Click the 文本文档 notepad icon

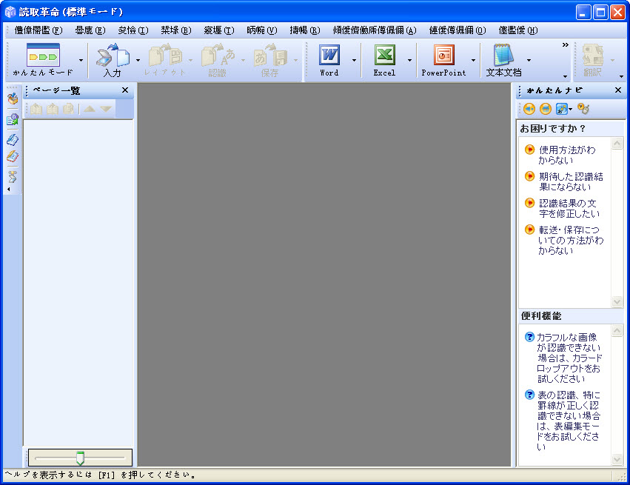(x=503, y=55)
